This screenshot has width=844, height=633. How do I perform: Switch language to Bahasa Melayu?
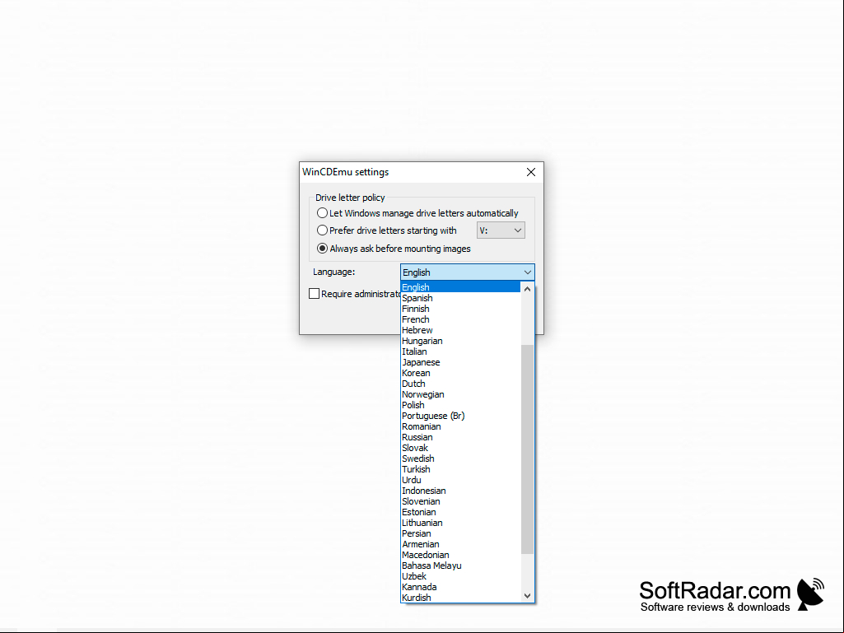tap(461, 566)
